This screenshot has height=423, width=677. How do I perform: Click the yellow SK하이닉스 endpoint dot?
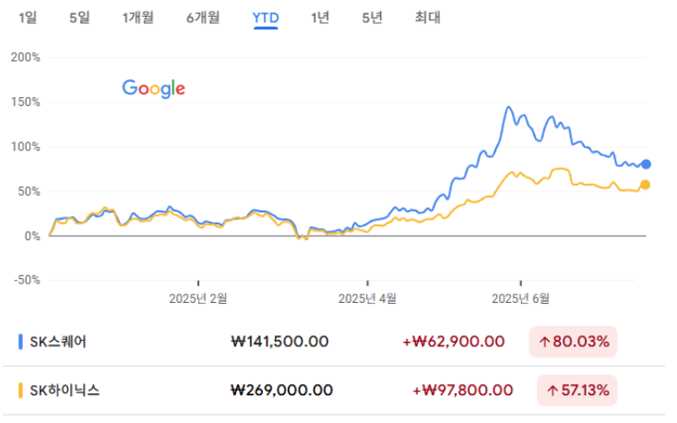[x=645, y=185]
